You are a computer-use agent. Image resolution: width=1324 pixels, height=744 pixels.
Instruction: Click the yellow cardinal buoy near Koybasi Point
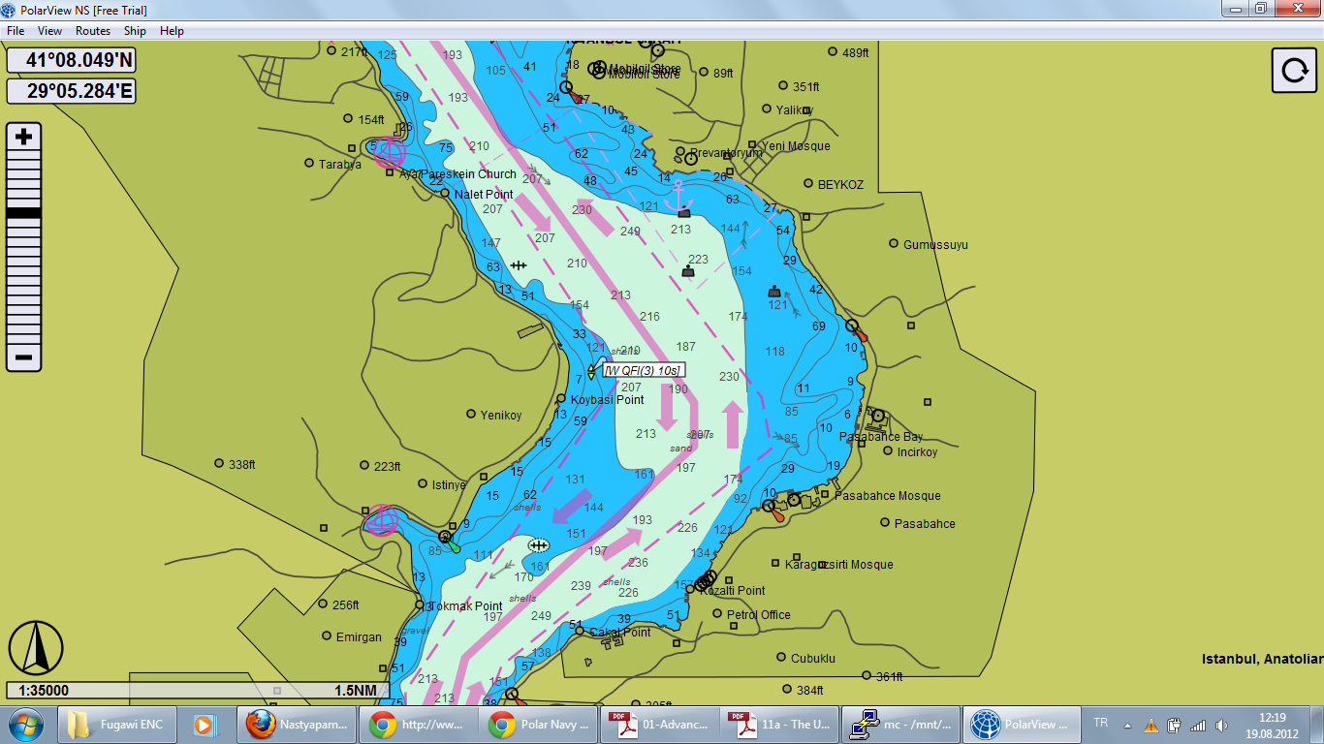coord(591,370)
